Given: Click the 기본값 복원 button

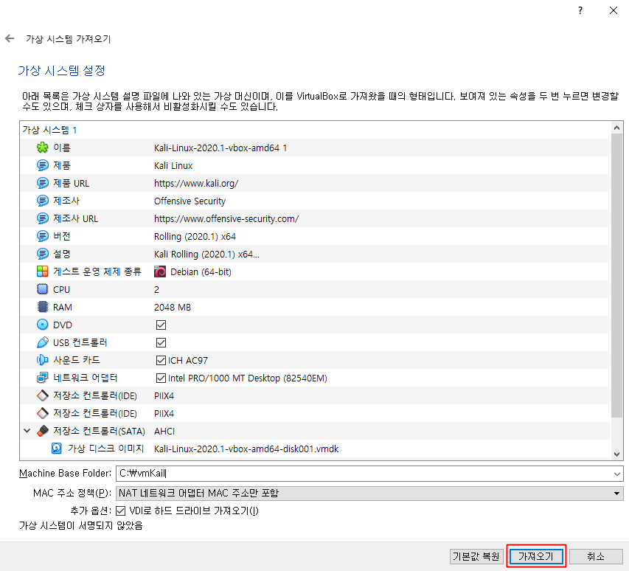Looking at the screenshot, I should [476, 556].
